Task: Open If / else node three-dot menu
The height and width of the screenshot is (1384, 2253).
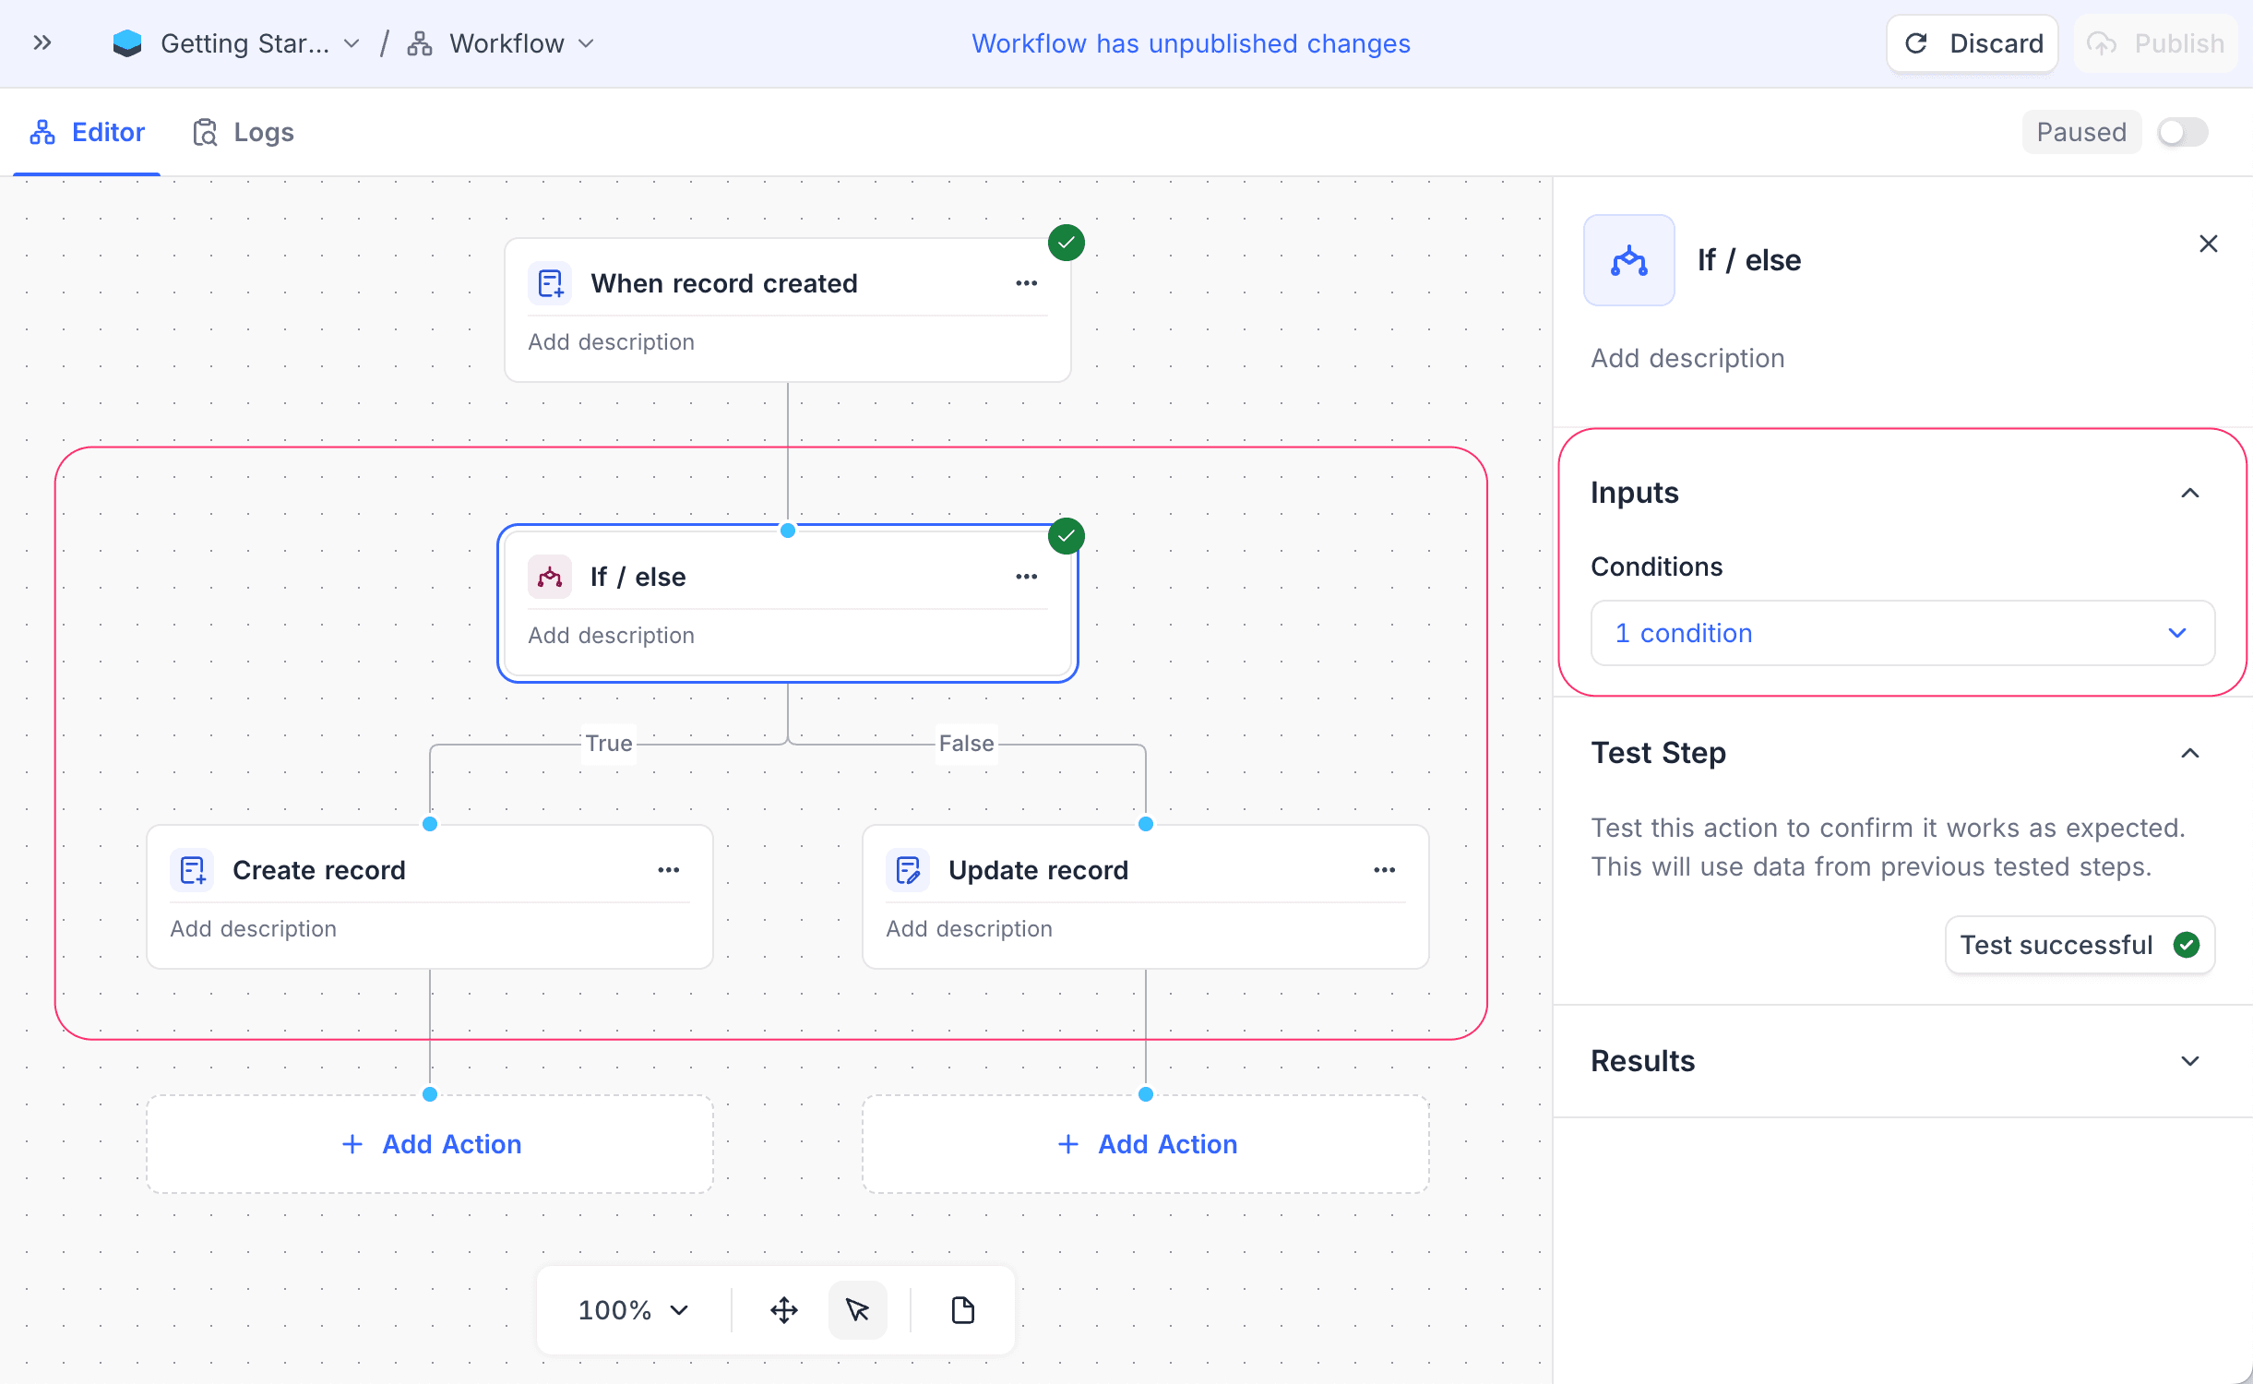Action: (x=1026, y=577)
